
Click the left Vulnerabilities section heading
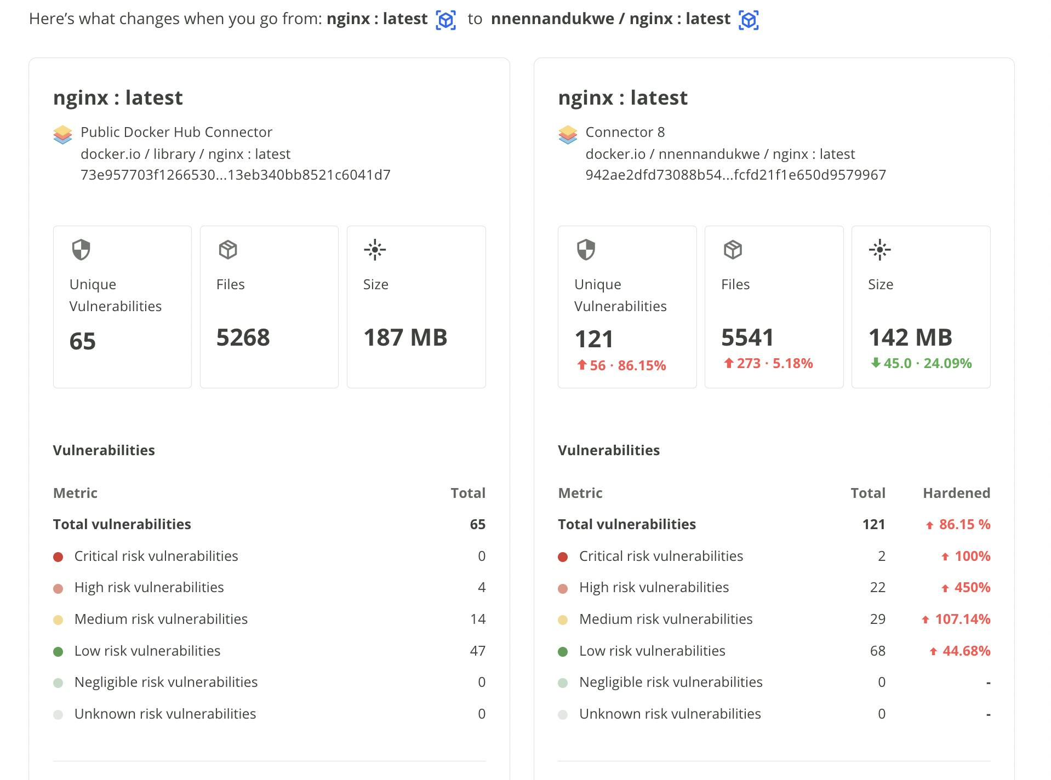(x=104, y=450)
